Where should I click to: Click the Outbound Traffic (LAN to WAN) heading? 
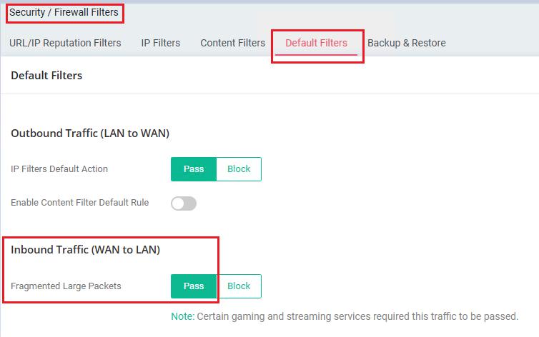pyautogui.click(x=90, y=133)
